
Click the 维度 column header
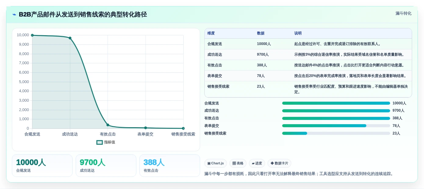coord(211,33)
